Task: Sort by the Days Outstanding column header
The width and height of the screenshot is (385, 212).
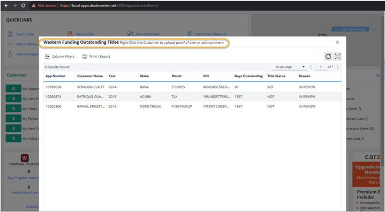Action: tap(248, 76)
